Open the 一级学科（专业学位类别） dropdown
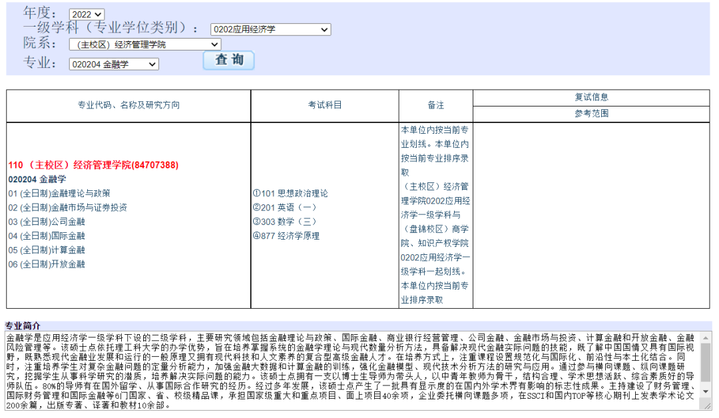 click(270, 29)
